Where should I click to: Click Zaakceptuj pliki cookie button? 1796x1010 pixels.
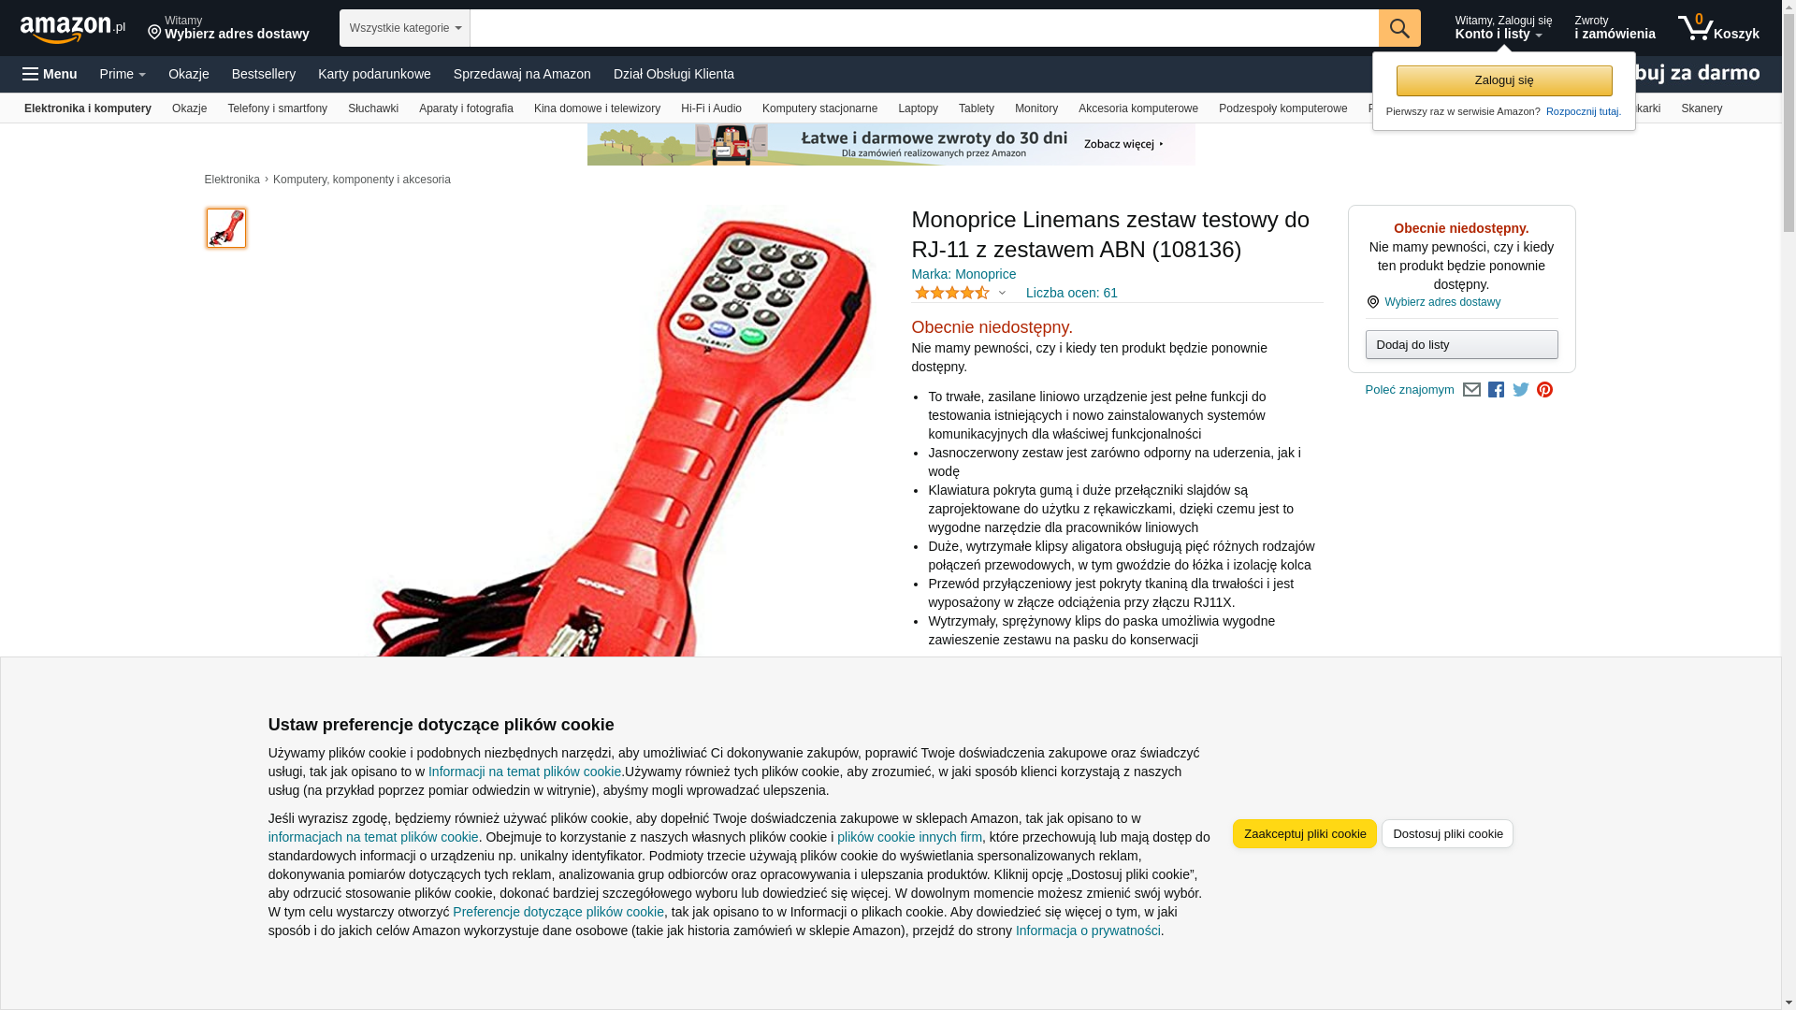pyautogui.click(x=1305, y=834)
